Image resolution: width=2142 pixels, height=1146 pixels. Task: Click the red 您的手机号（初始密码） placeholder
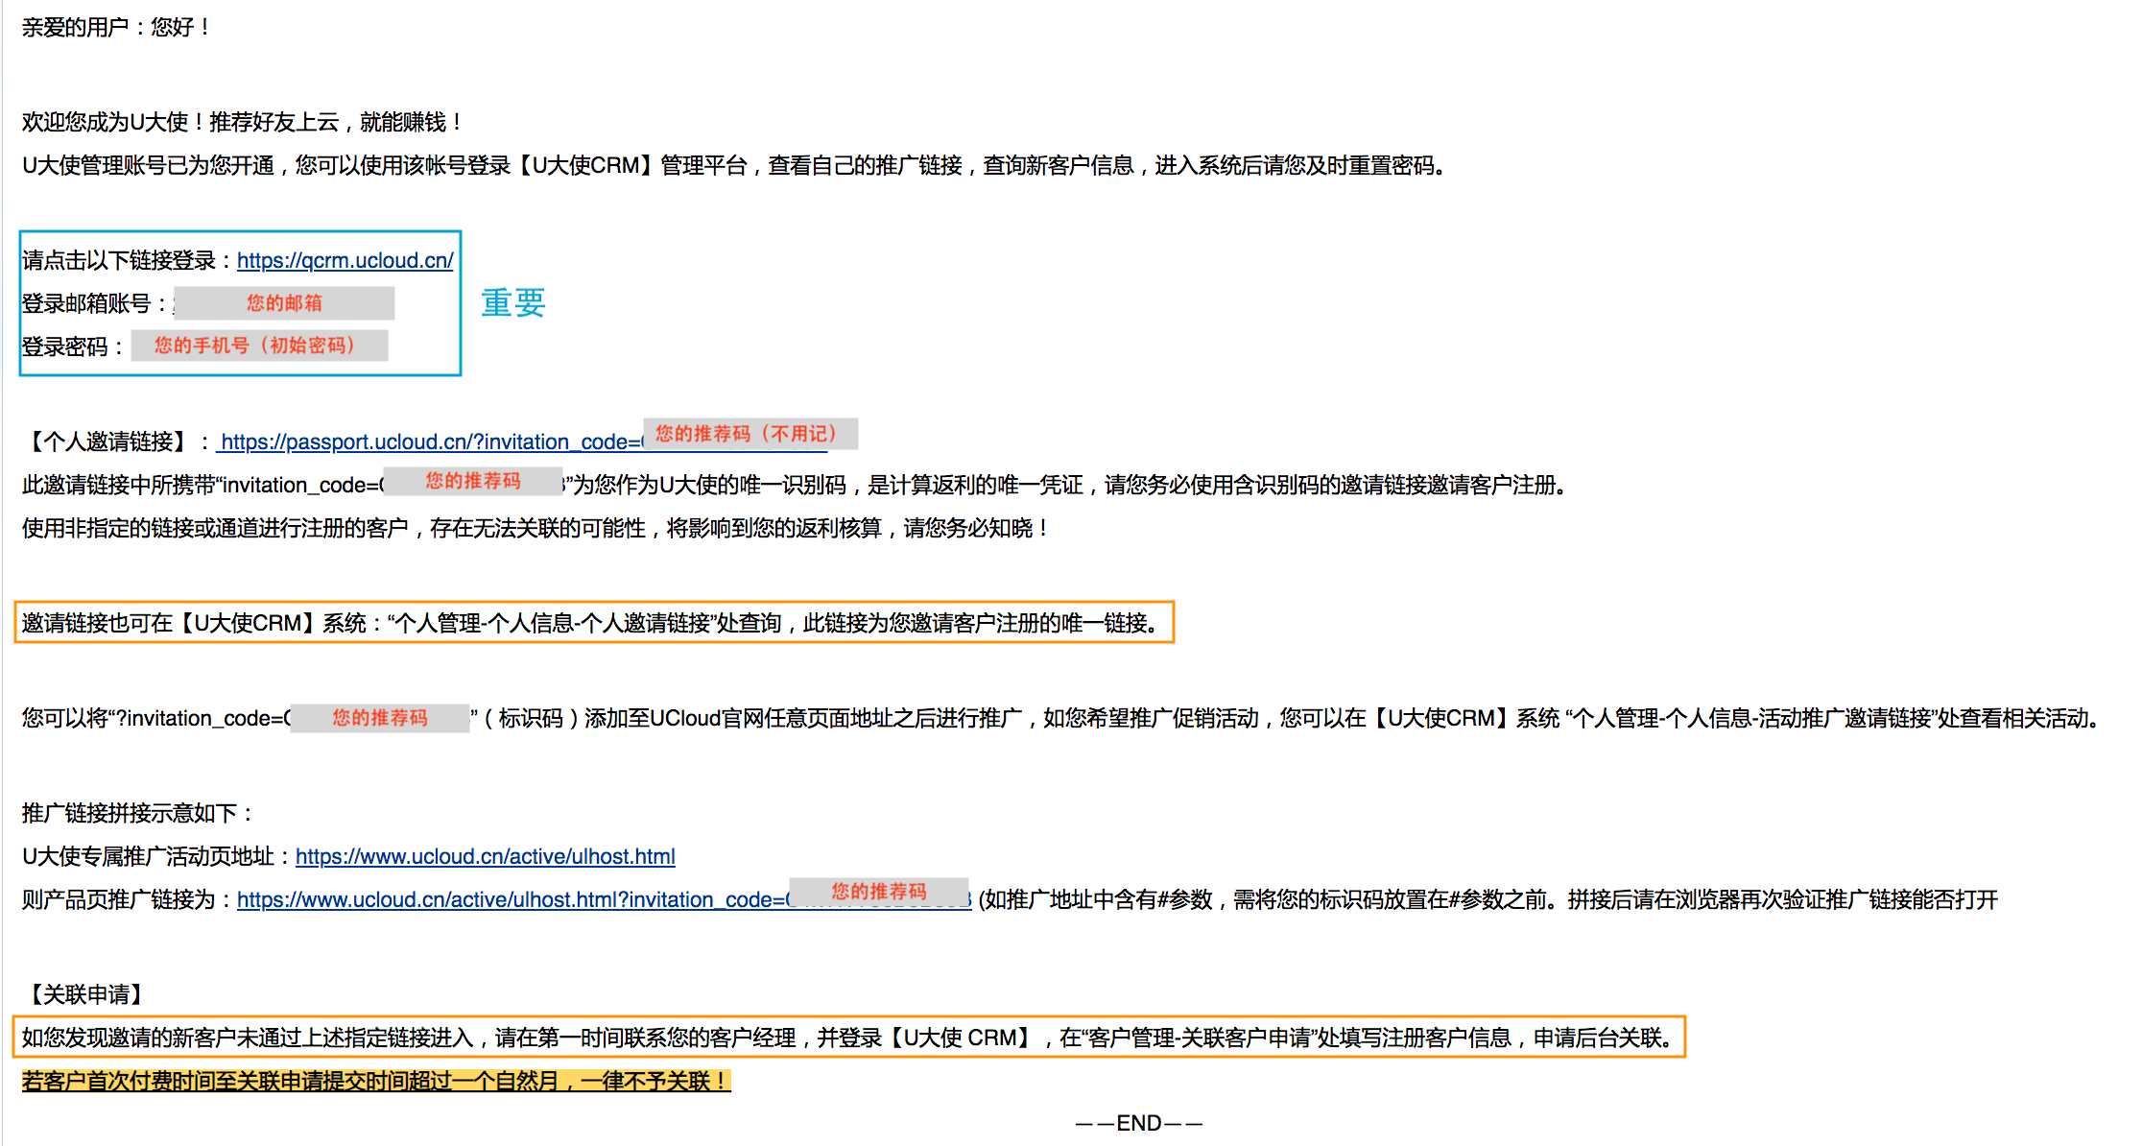point(259,346)
